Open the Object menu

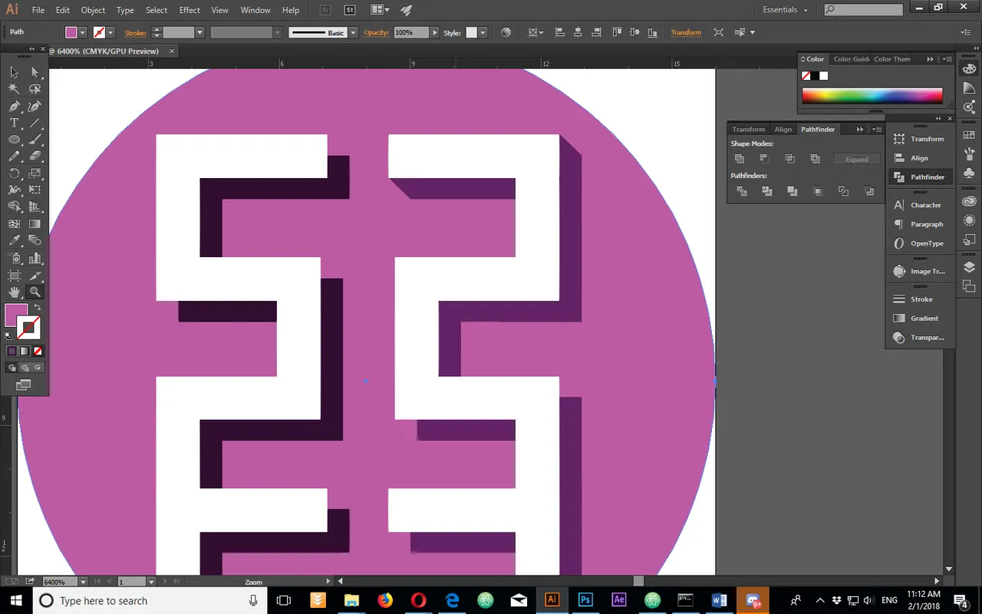pyautogui.click(x=93, y=10)
